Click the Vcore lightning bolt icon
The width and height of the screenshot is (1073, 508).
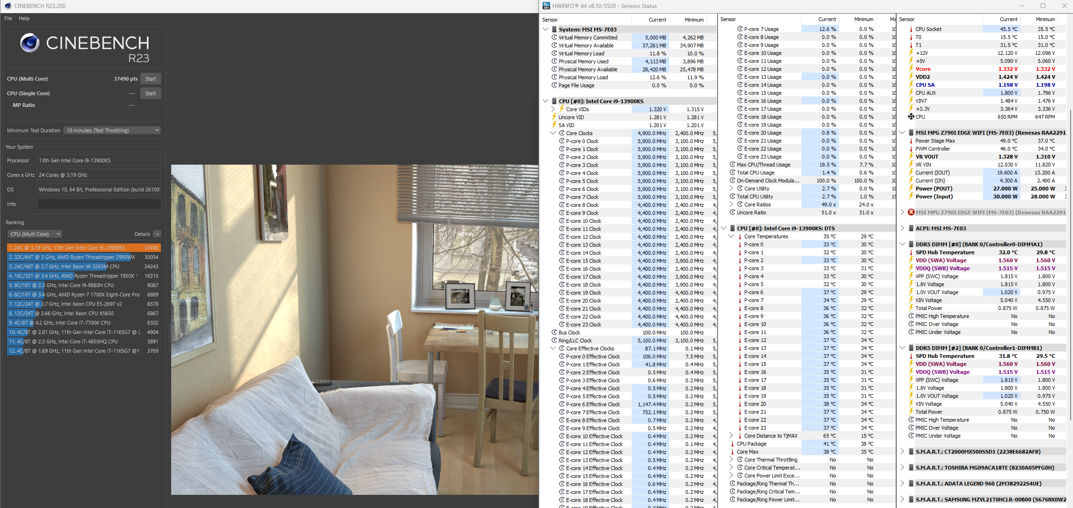(911, 69)
